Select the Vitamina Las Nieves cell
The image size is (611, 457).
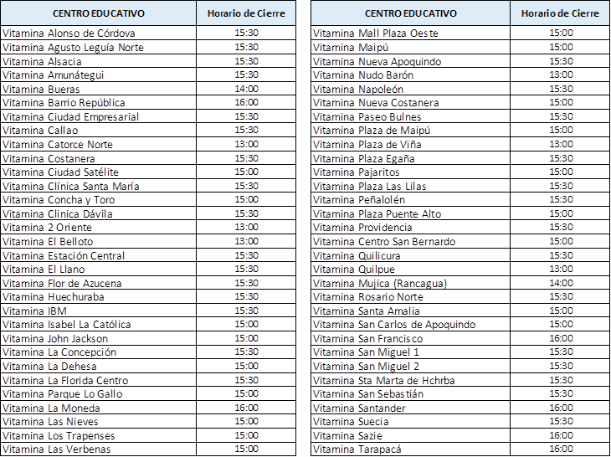click(98, 421)
